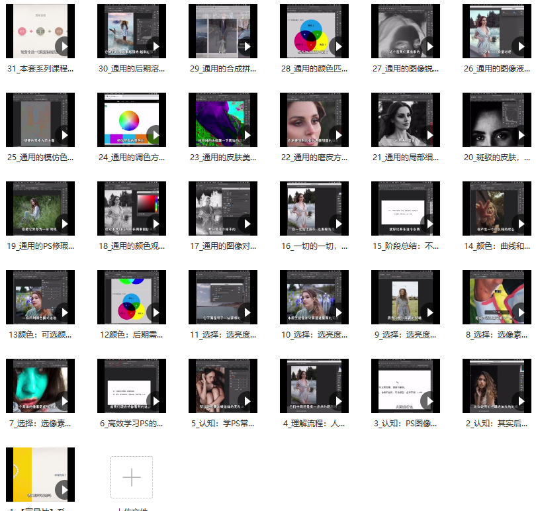Click file name 2_认知：其实后
Image resolution: width=536 pixels, height=511 pixels.
pos(496,423)
